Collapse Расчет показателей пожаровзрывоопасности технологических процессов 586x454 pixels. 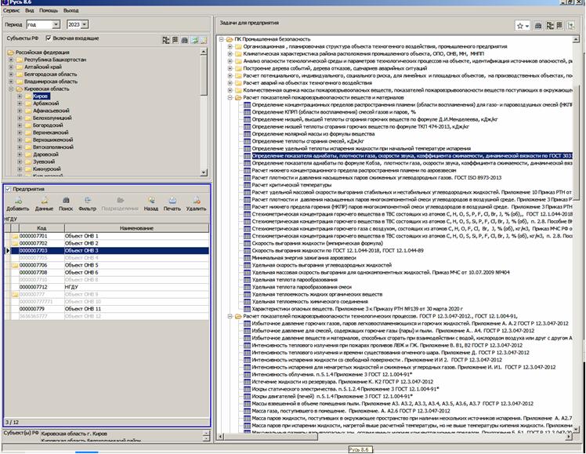[230, 316]
